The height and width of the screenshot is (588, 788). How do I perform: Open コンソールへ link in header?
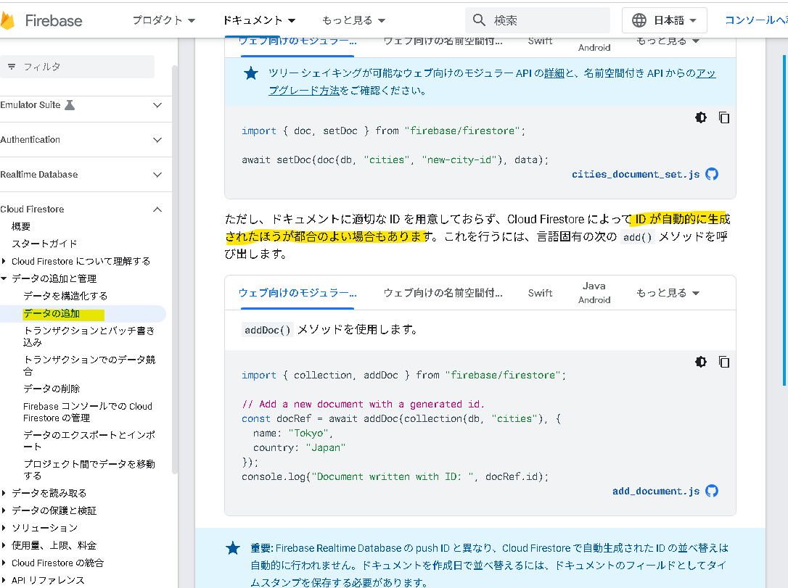point(756,20)
